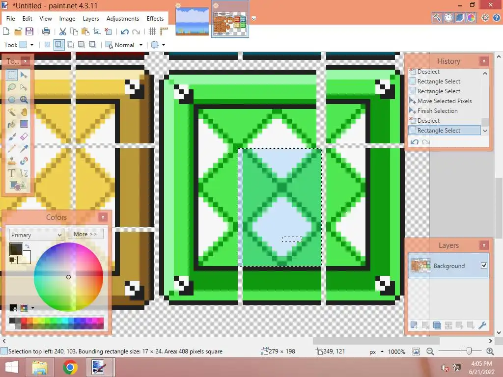Open the Edit menu
This screenshot has height=377, width=503.
coord(28,19)
